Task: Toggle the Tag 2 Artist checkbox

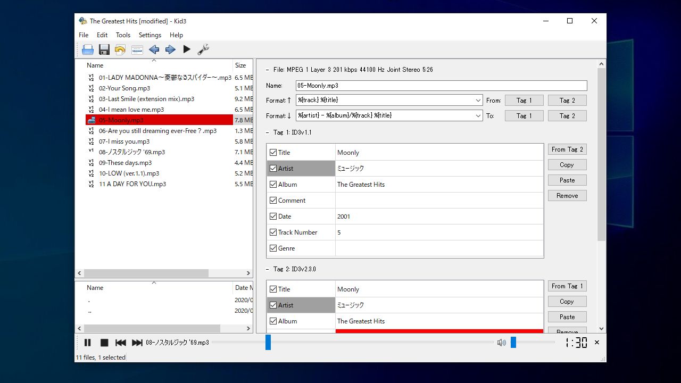Action: [x=273, y=305]
